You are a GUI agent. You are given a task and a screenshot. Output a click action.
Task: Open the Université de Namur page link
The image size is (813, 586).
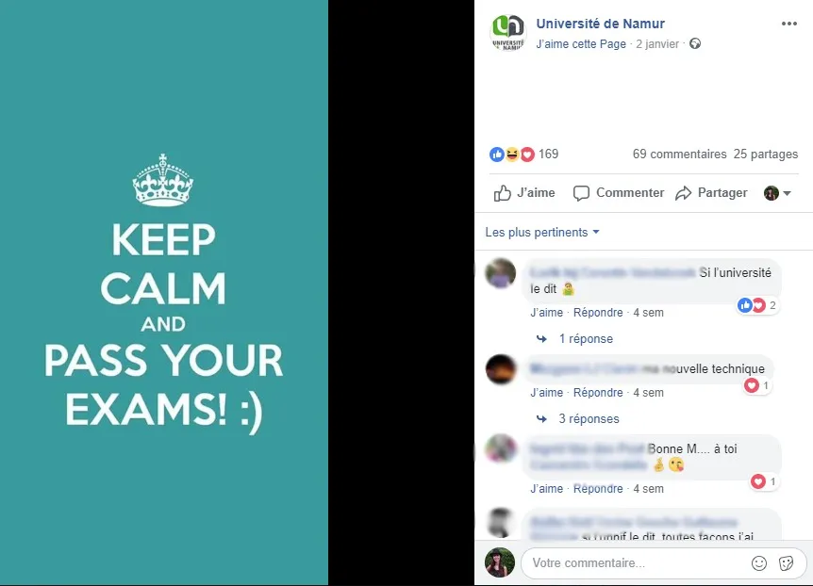pyautogui.click(x=600, y=24)
